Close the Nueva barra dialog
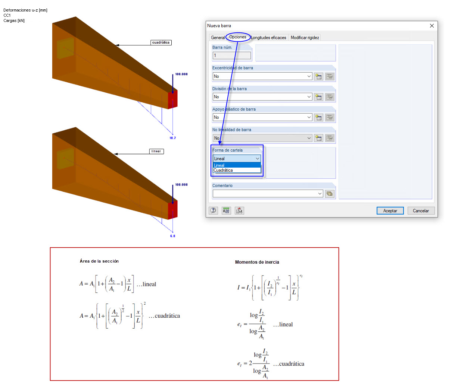Viewport: 464px width, 384px height. (432, 26)
